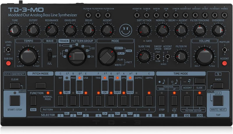
Task: Click the Resonance knob
Action: (52, 30)
